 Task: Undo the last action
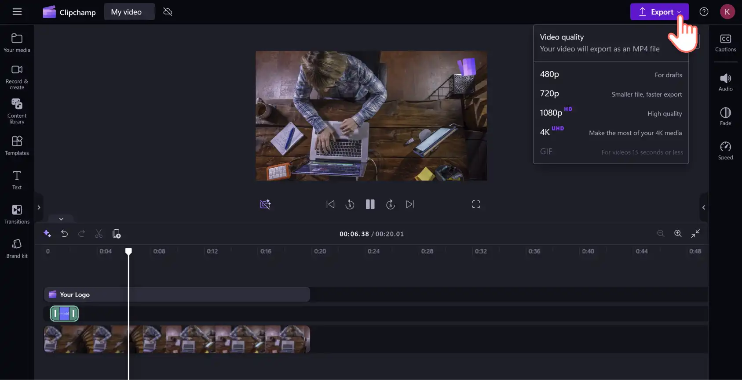pyautogui.click(x=64, y=234)
